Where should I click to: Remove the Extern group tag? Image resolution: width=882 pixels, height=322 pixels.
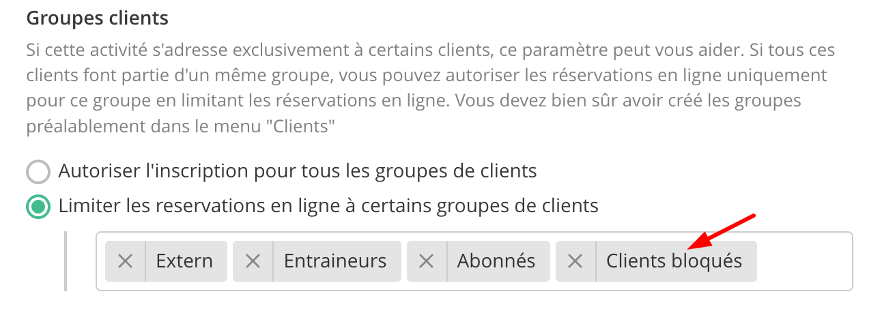(125, 261)
